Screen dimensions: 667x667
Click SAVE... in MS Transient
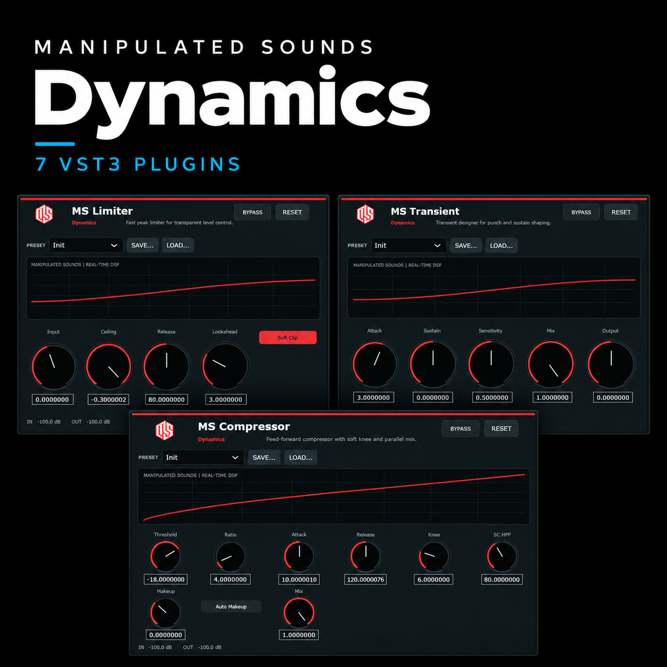(x=466, y=245)
